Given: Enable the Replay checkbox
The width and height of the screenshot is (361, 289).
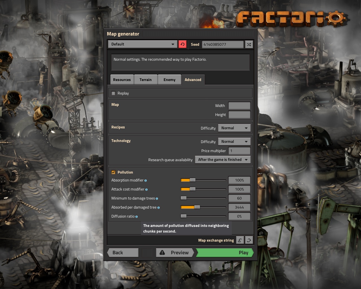Looking at the screenshot, I should (x=113, y=93).
